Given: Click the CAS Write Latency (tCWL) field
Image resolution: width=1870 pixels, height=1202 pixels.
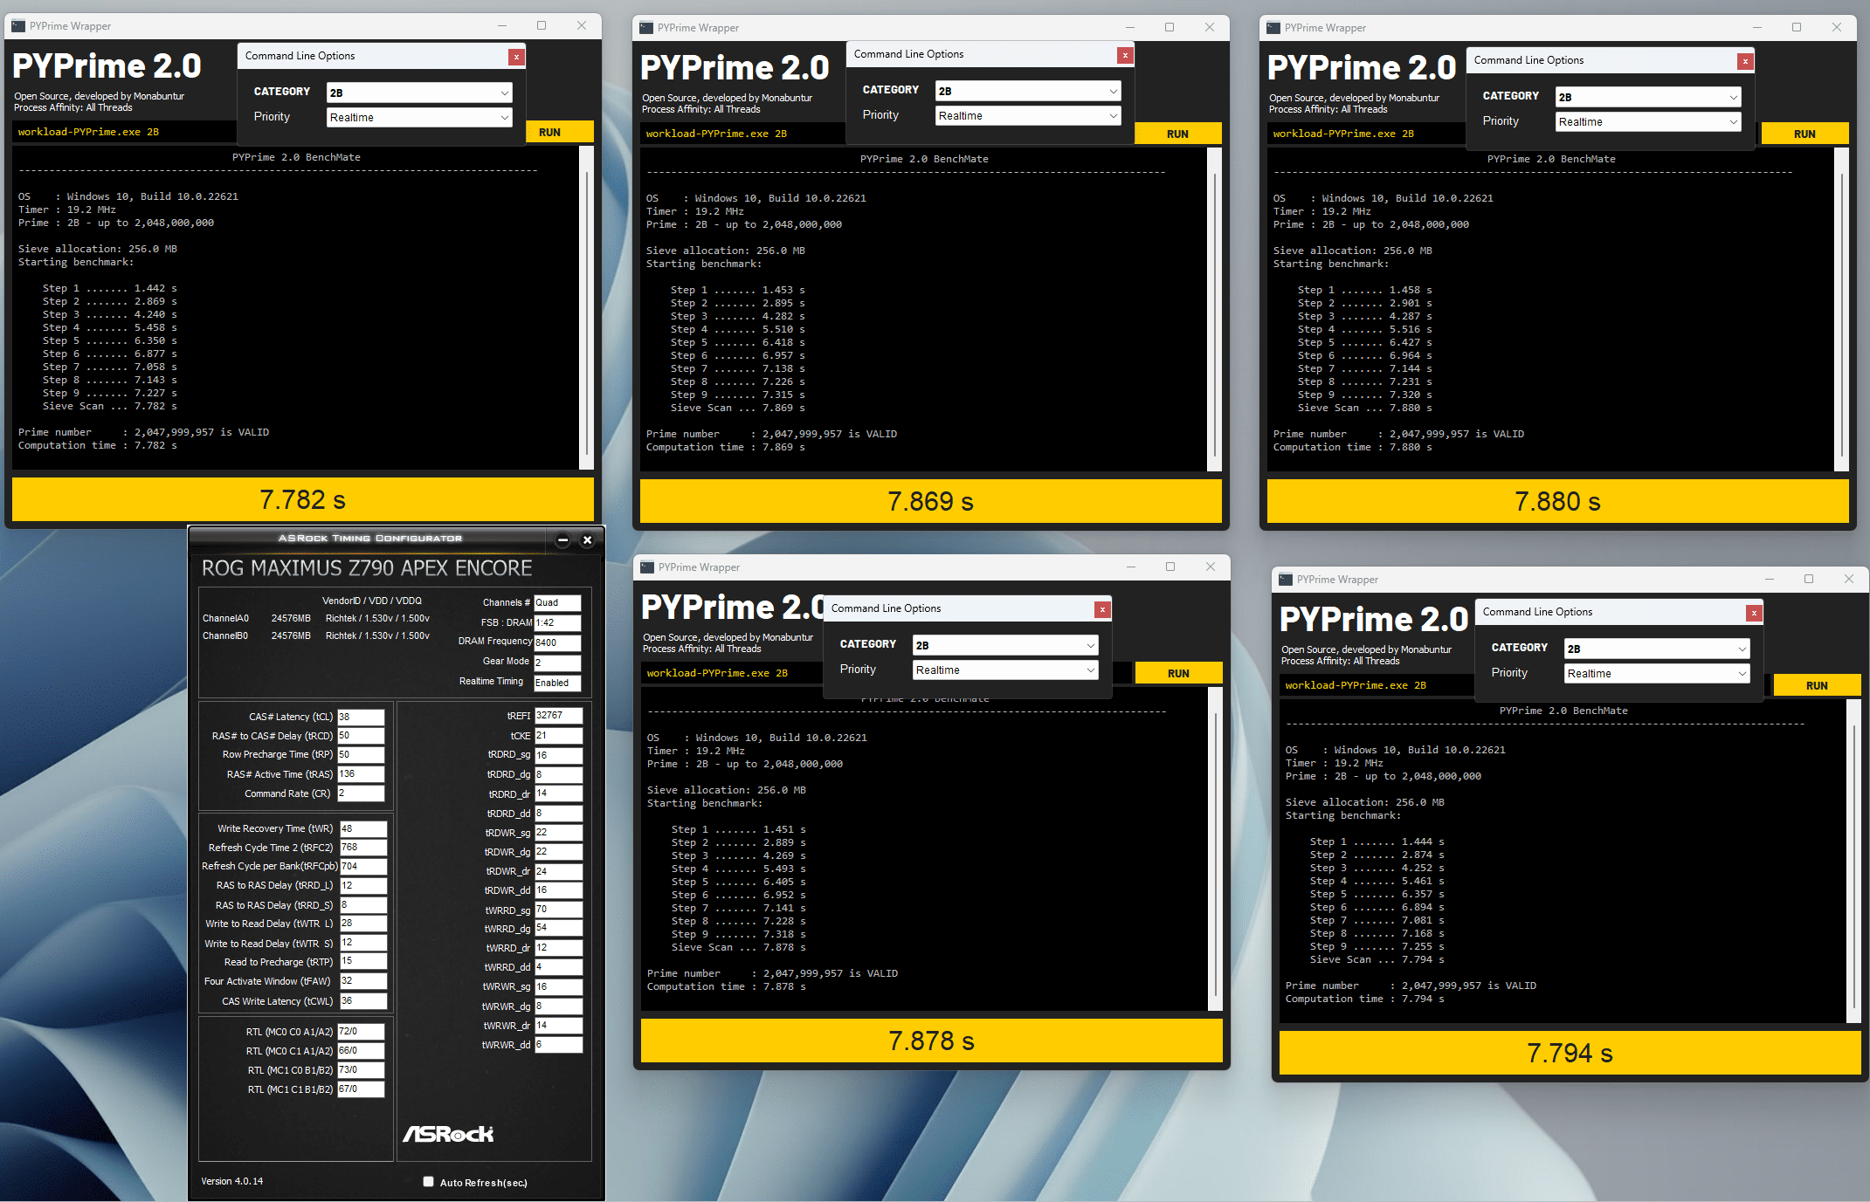Looking at the screenshot, I should click(x=363, y=1002).
